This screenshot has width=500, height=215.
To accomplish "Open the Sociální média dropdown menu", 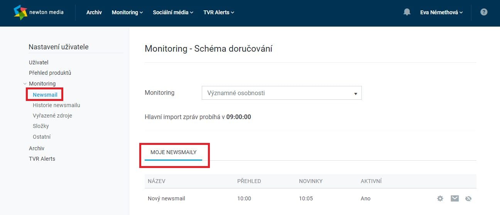I will pos(173,12).
